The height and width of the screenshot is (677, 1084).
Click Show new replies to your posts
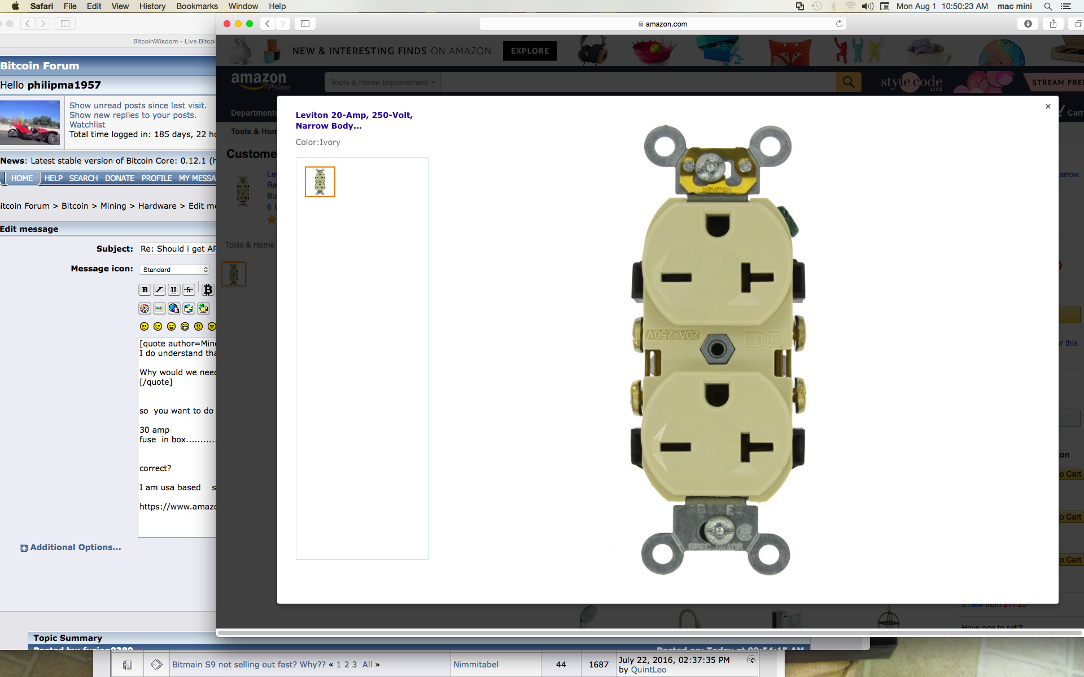tap(133, 115)
